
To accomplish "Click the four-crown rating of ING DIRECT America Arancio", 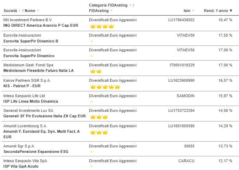I will [x=102, y=26].
